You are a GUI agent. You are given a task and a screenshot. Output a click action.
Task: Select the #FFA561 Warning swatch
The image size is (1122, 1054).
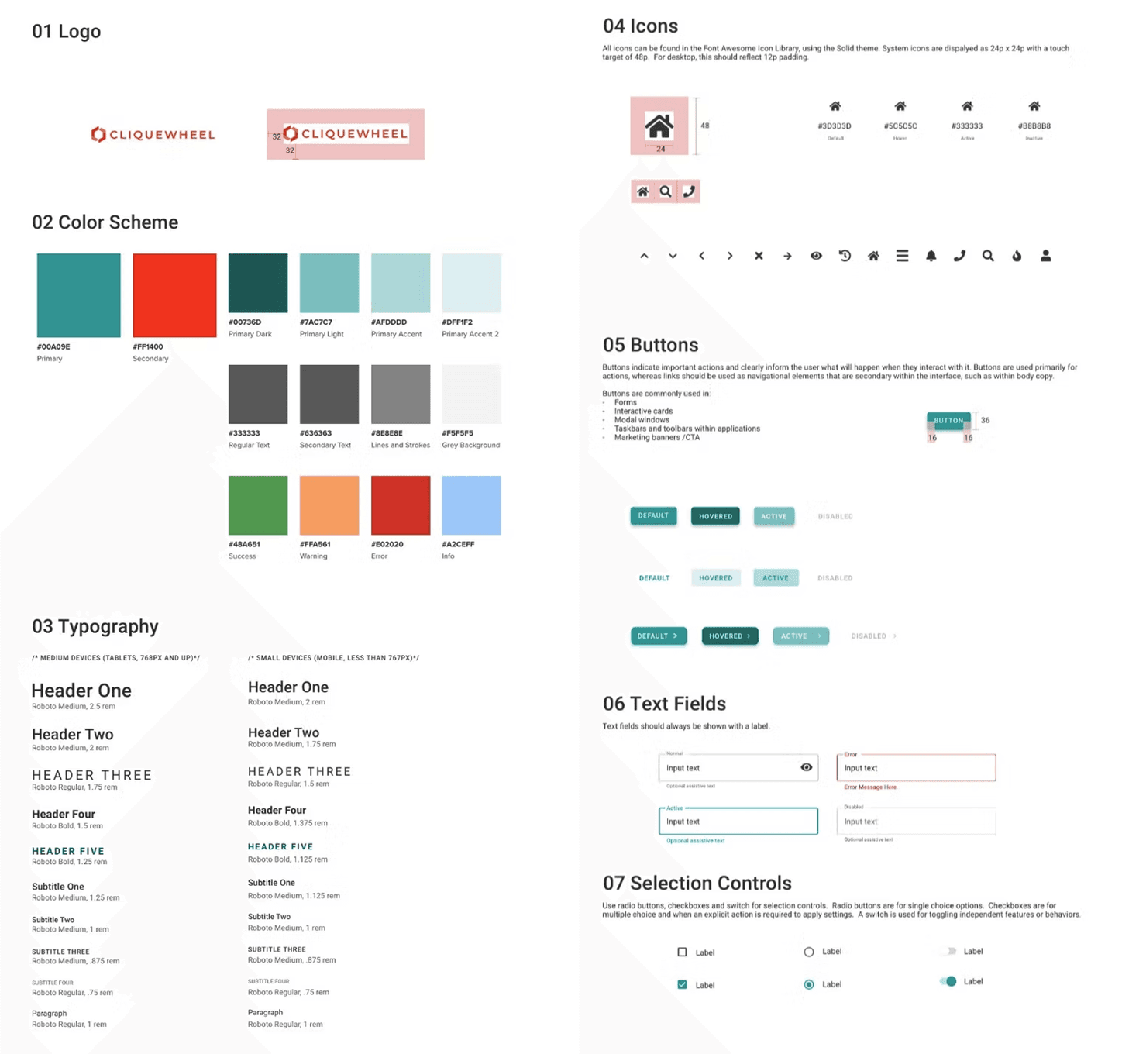click(329, 505)
